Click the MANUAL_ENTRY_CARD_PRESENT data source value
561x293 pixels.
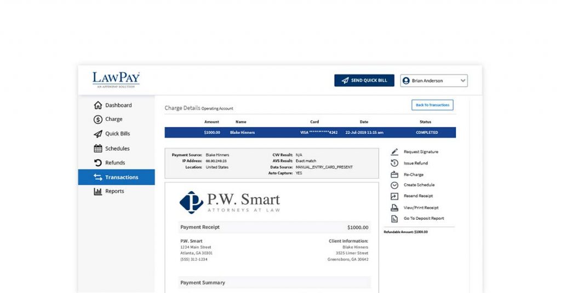click(324, 167)
